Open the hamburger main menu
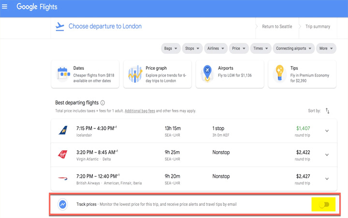The height and width of the screenshot is (218, 348). 4,7
